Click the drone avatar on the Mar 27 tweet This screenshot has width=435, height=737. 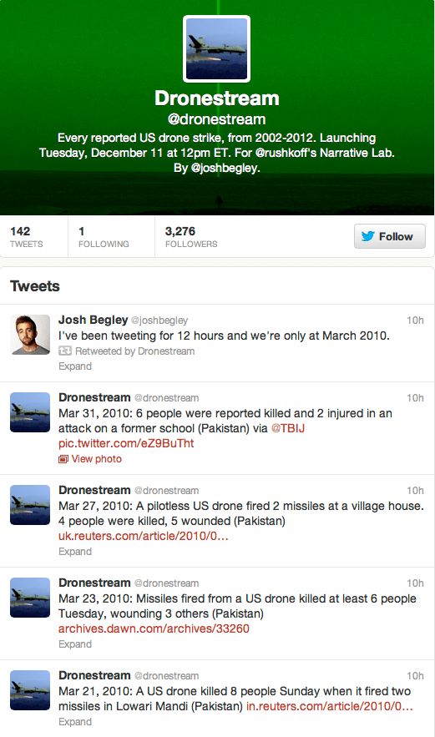30,505
